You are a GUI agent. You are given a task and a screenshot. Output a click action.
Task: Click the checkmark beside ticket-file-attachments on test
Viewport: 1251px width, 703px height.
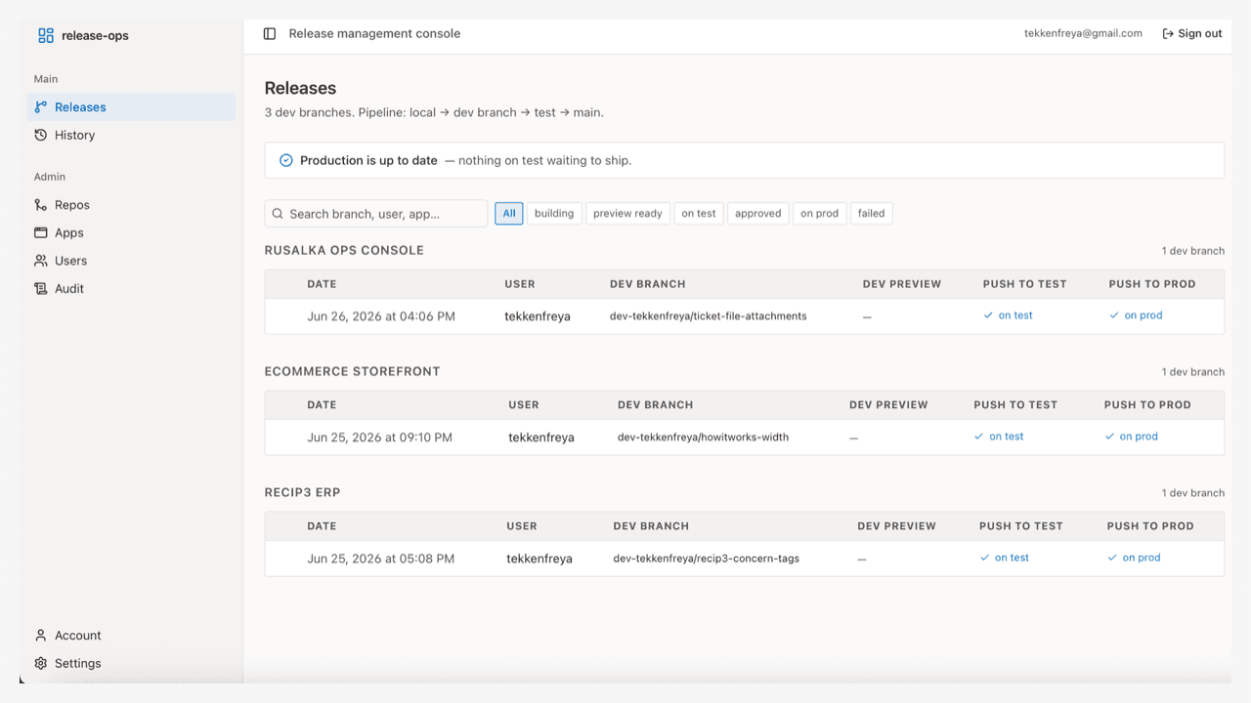click(989, 315)
